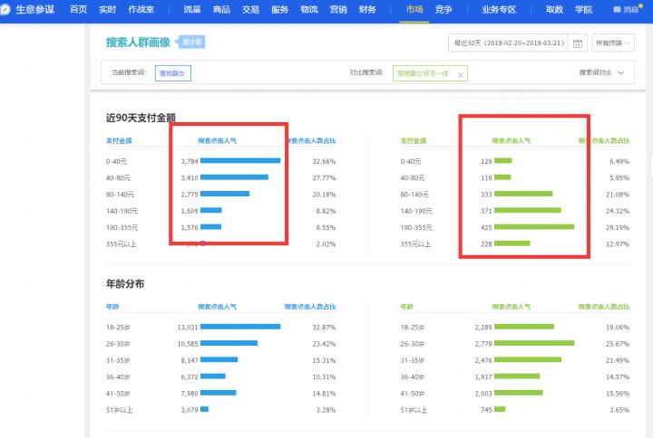Viewport: 653px width, 438px height.
Task: Click the value 2,775
Action: pos(190,195)
